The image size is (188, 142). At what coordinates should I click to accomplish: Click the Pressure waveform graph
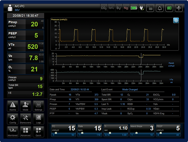click(115, 34)
